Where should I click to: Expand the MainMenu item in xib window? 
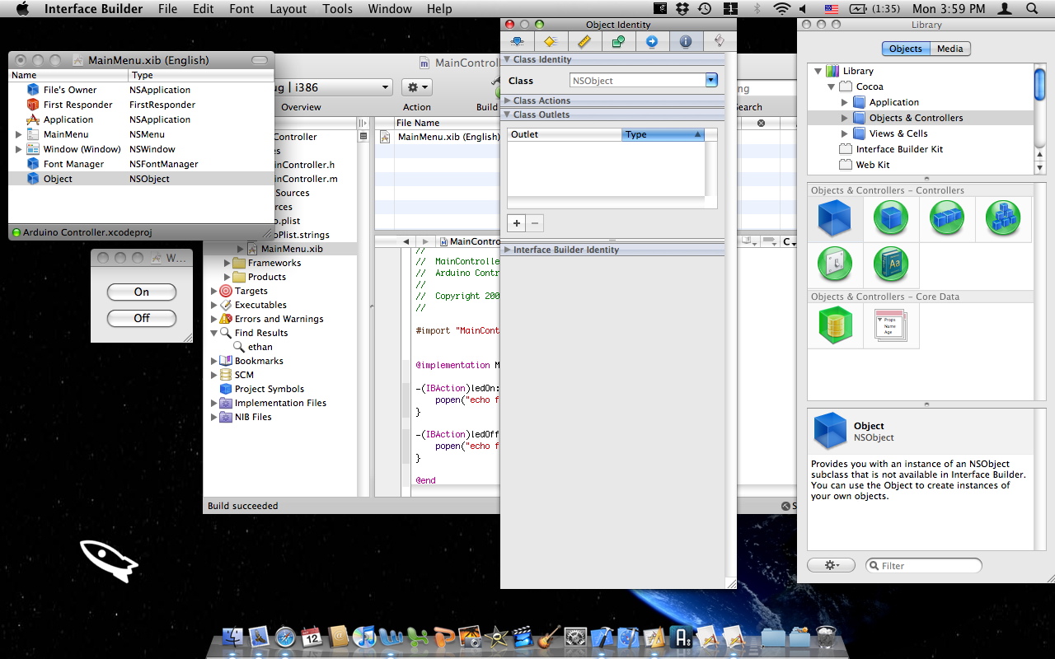point(19,134)
